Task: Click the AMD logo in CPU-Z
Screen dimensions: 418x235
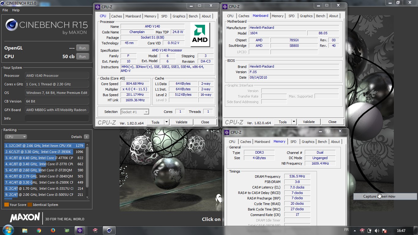Action: (x=200, y=35)
